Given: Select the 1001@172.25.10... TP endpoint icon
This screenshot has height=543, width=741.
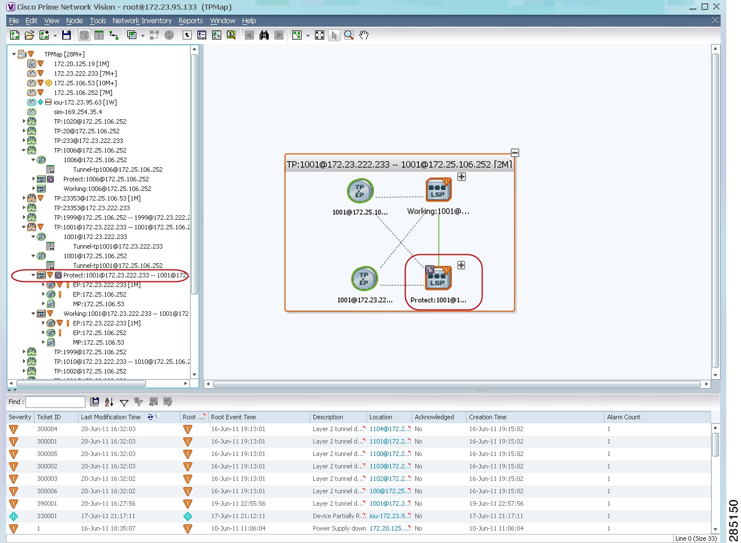Looking at the screenshot, I should click(360, 192).
